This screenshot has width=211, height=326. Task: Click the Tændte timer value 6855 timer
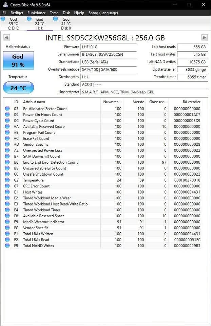[192, 77]
